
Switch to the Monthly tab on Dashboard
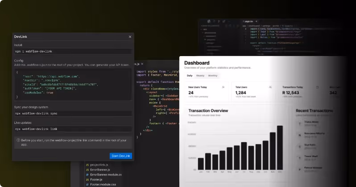tap(213, 76)
